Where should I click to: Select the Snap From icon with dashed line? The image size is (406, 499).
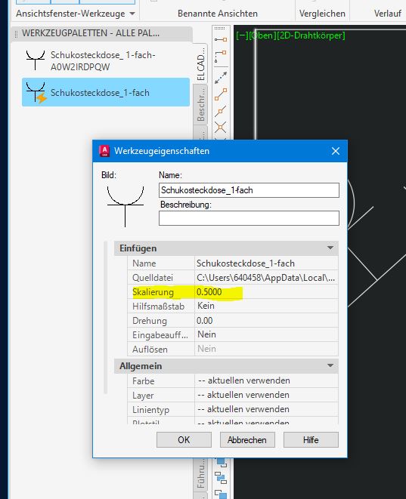click(221, 57)
